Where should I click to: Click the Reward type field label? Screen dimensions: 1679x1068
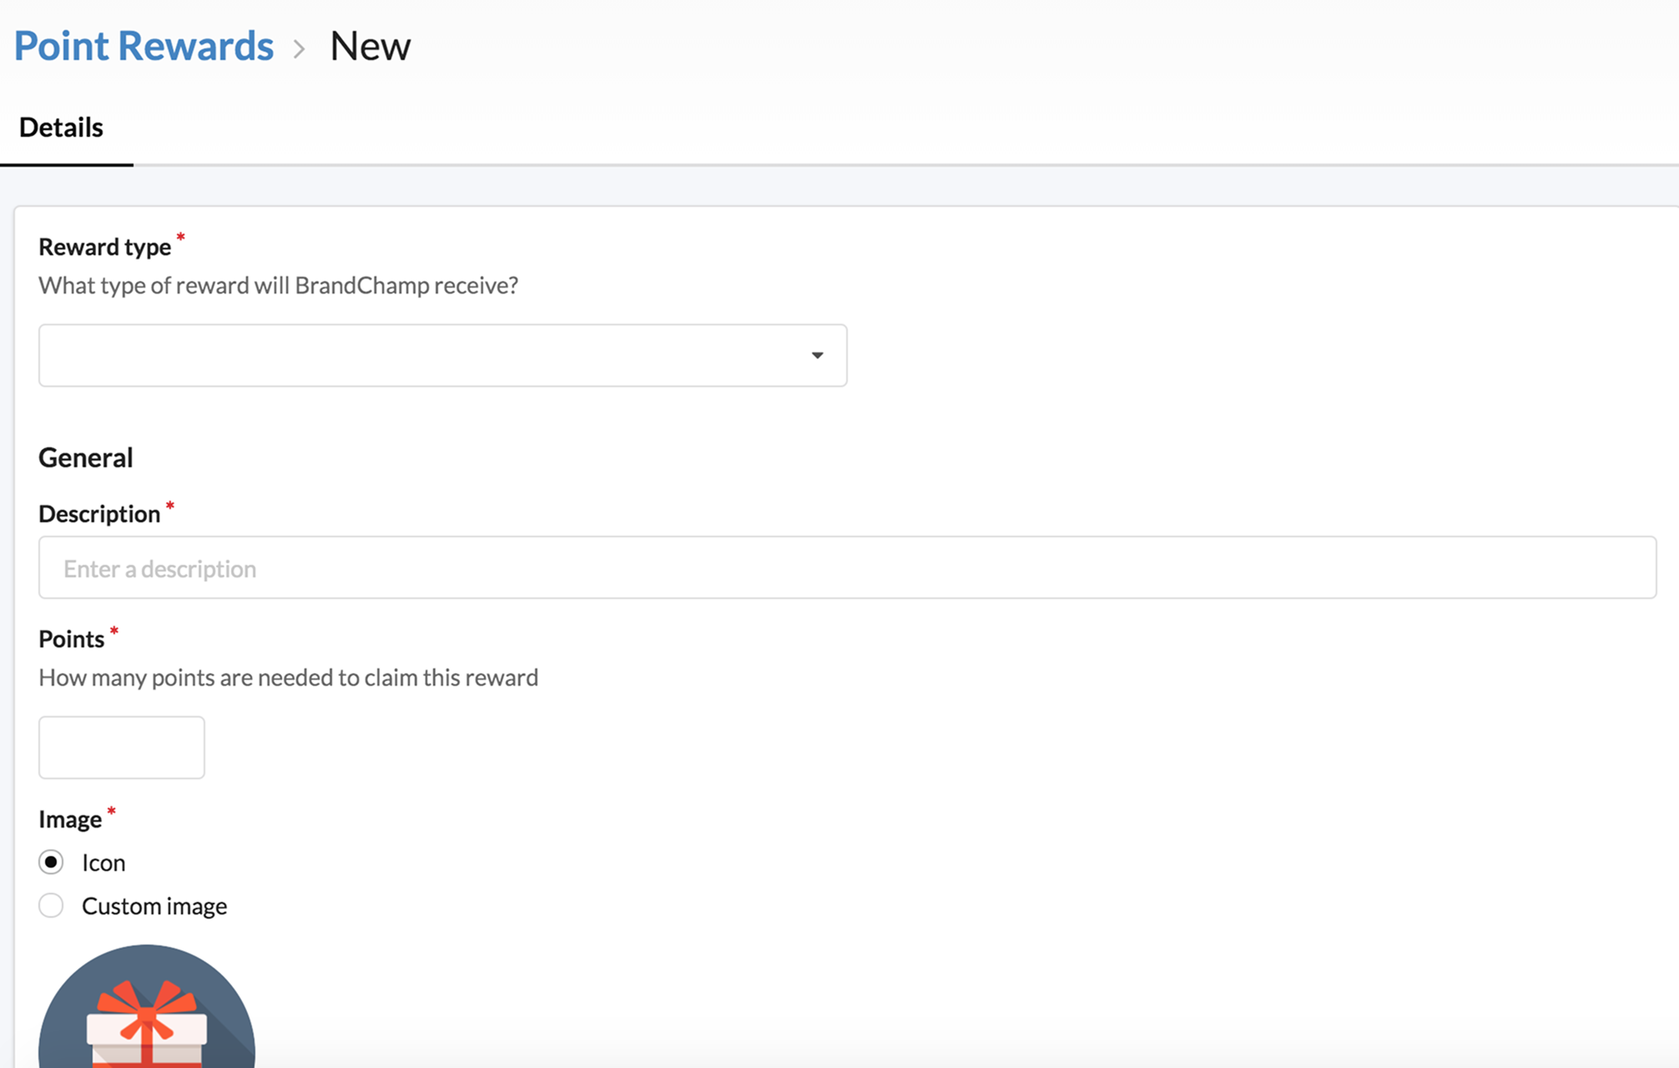coord(105,247)
